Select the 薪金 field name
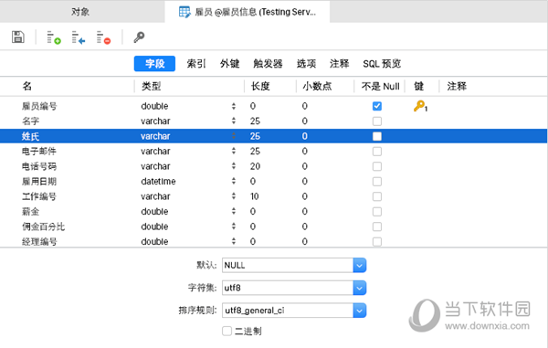The image size is (548, 348). 30,211
